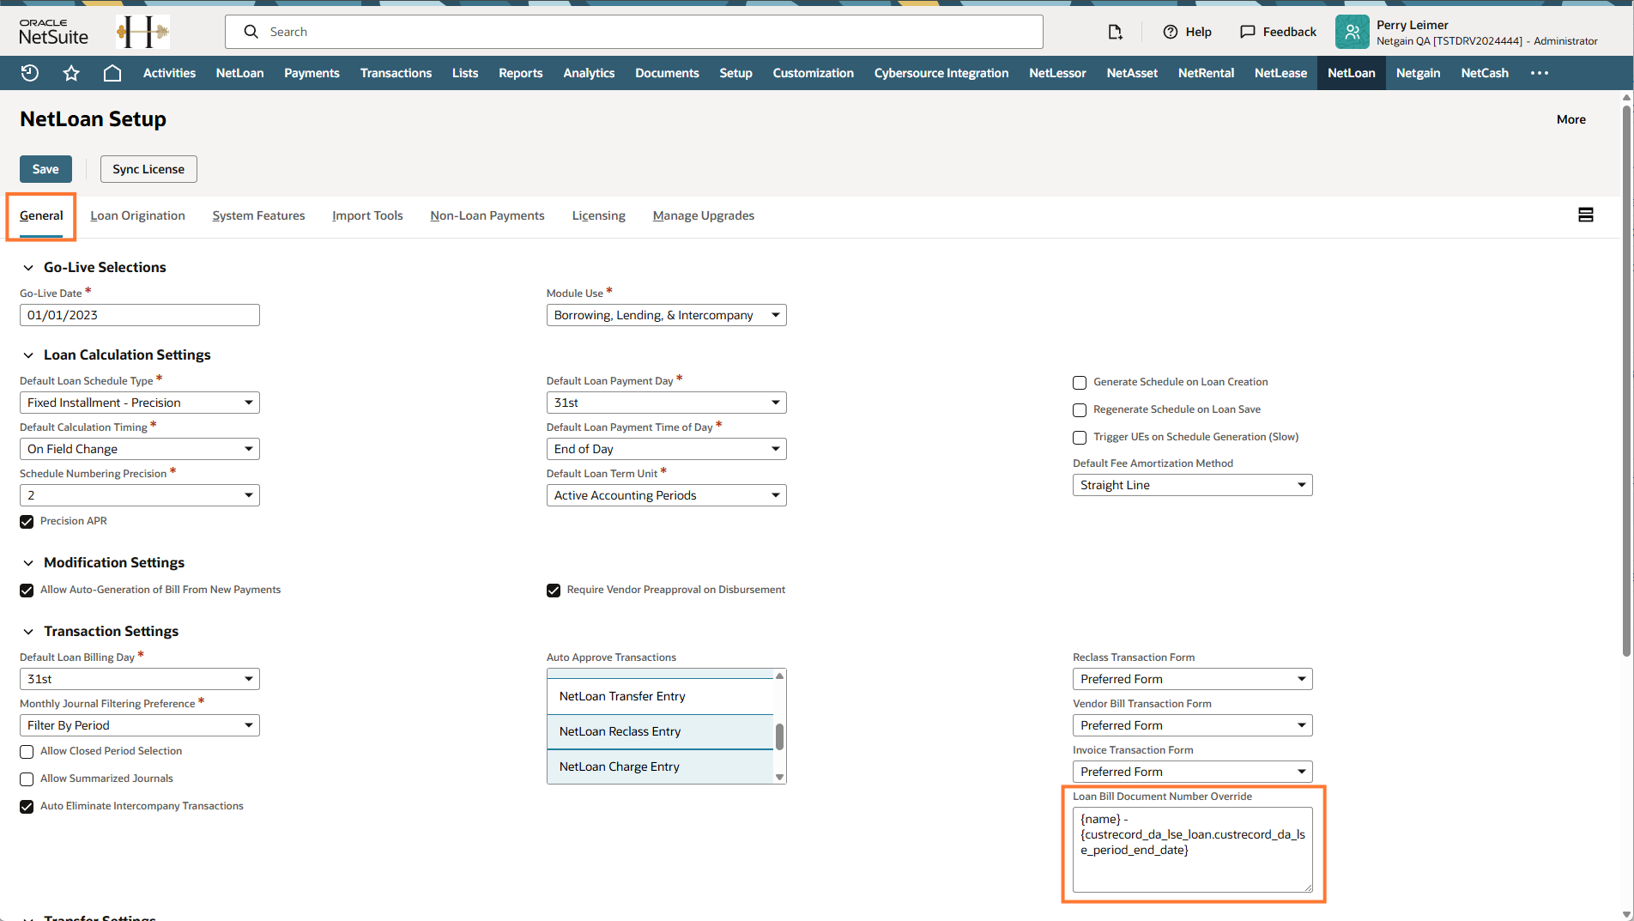Click the Feedback speech bubble icon

pyautogui.click(x=1248, y=32)
